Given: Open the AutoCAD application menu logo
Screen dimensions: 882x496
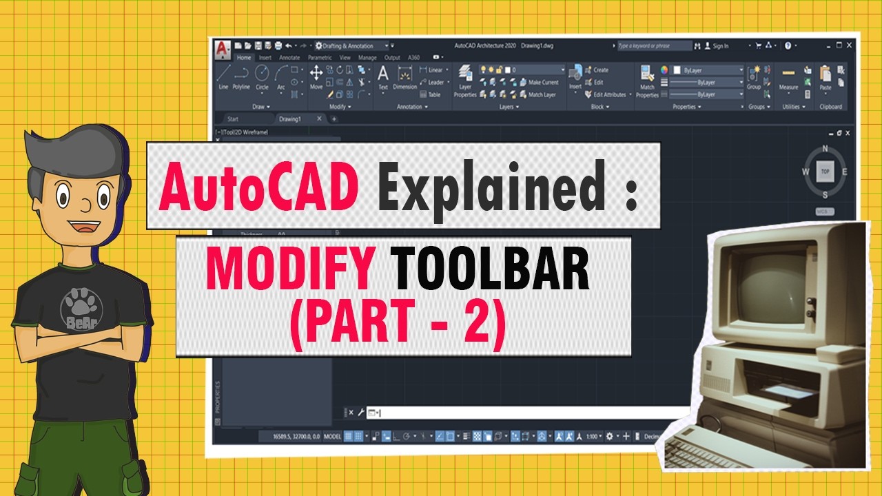Looking at the screenshot, I should tap(222, 50).
